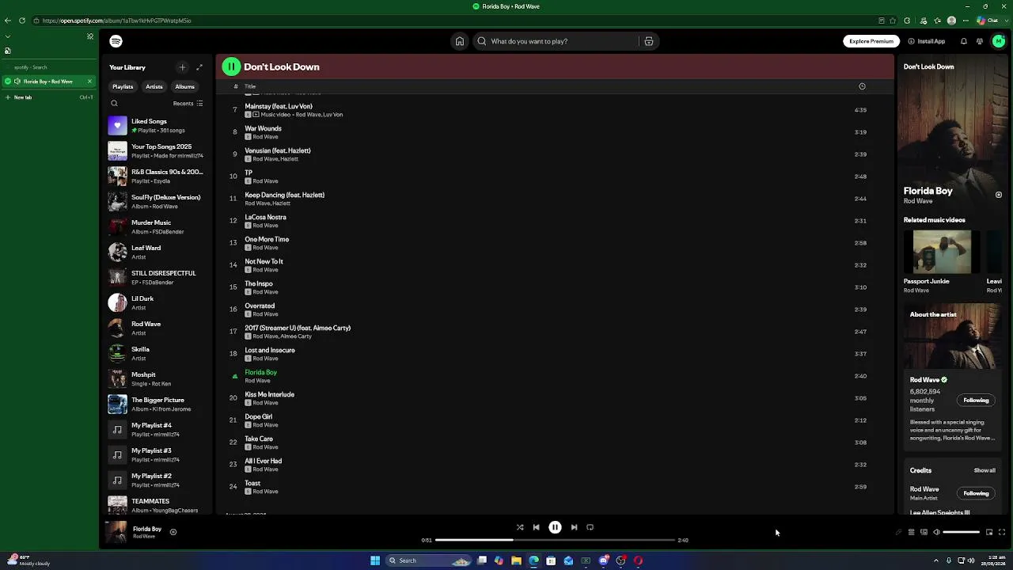Viewport: 1013px width, 570px height.
Task: Seek within the song progress bar
Action: 555,540
